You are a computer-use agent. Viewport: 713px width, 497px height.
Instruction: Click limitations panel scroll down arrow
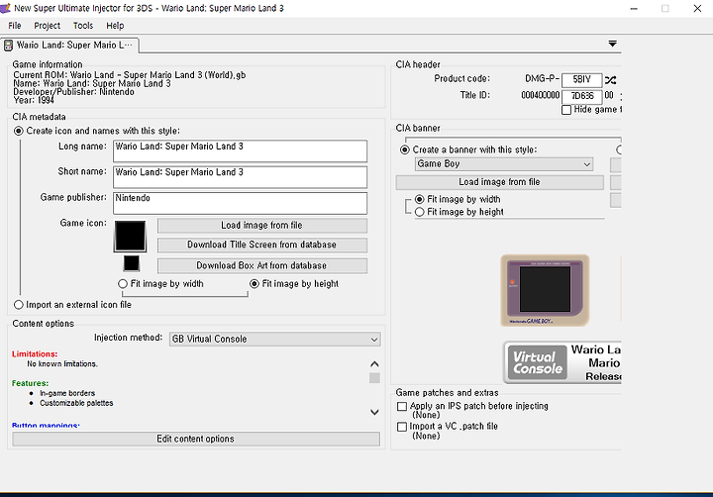coord(374,412)
